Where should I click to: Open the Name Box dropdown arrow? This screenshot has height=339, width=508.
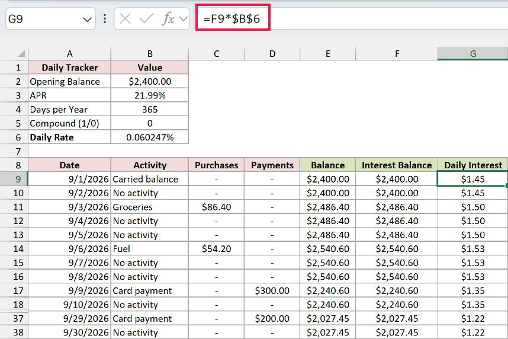tap(87, 20)
